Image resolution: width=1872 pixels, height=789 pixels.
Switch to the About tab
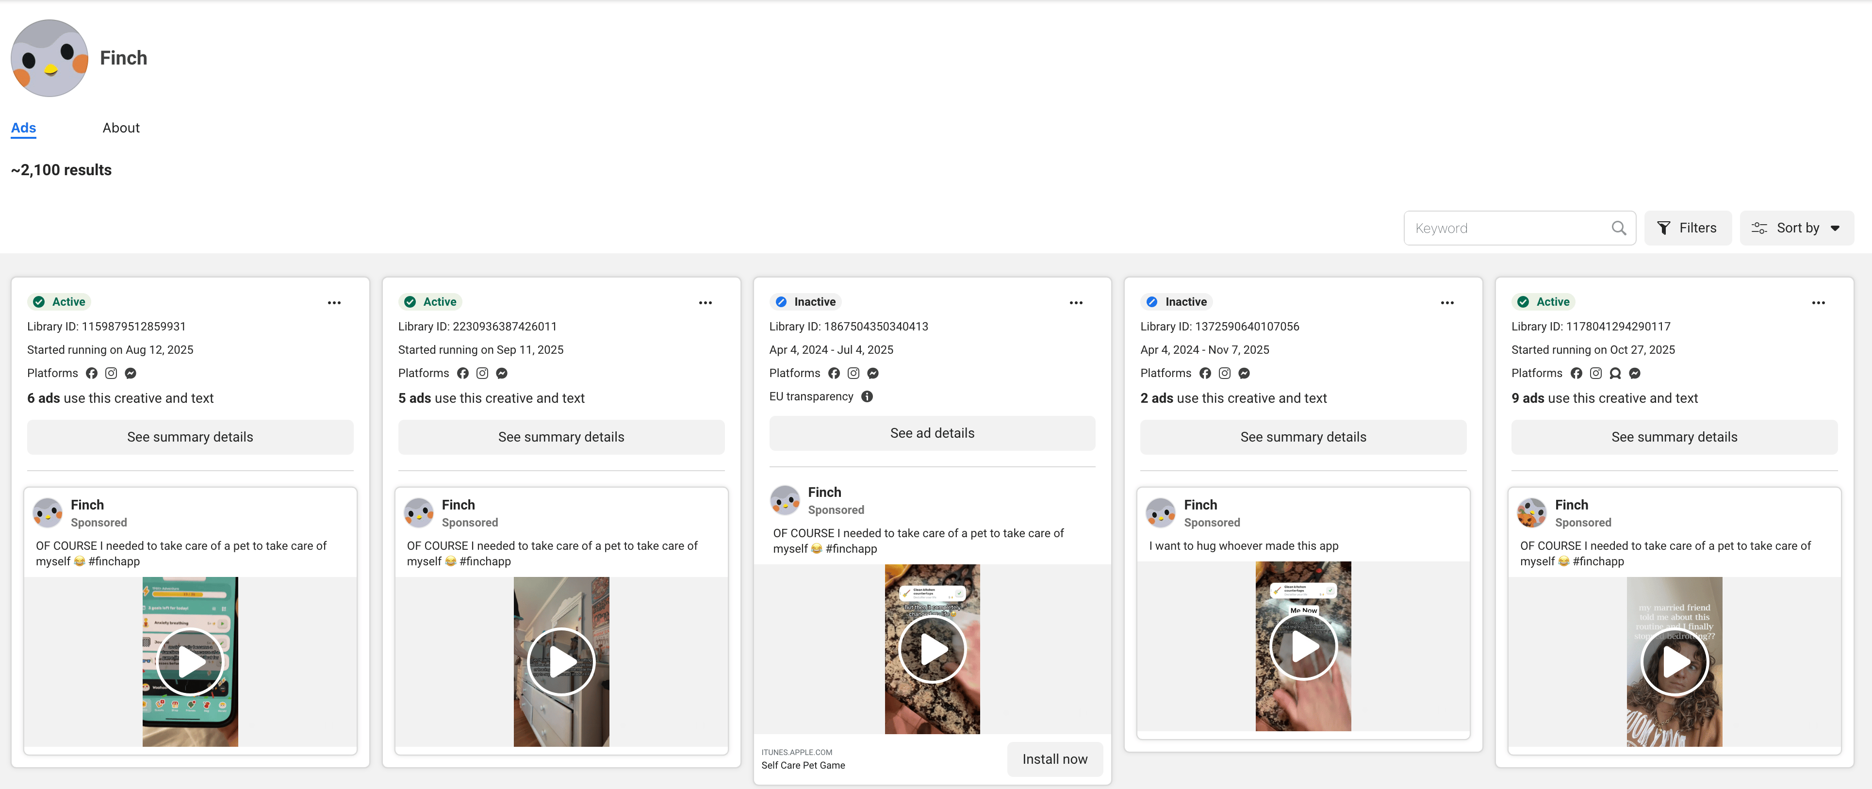[x=121, y=128]
